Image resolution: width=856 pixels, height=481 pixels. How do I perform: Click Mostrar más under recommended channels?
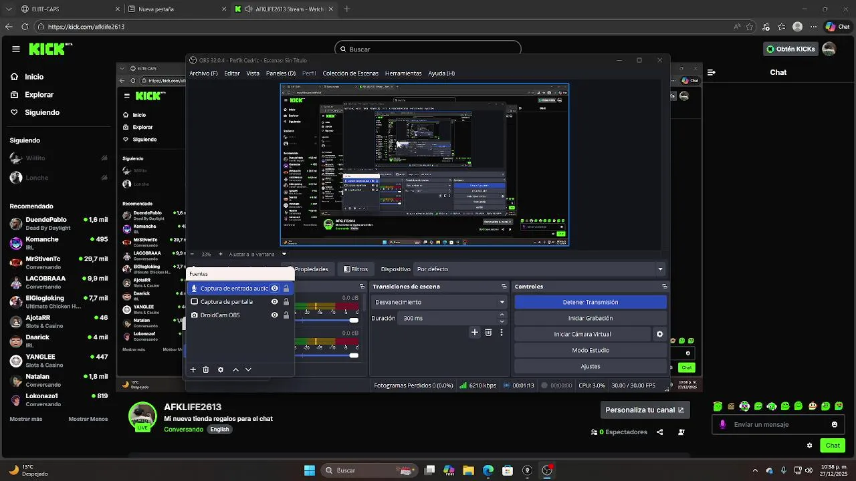(26, 419)
